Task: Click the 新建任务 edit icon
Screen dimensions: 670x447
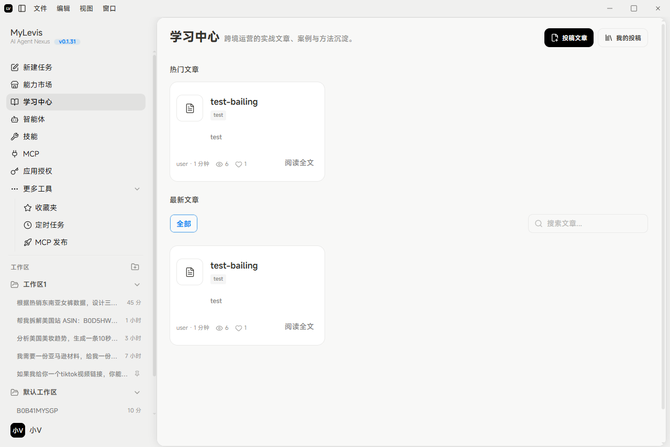Action: 15,68
